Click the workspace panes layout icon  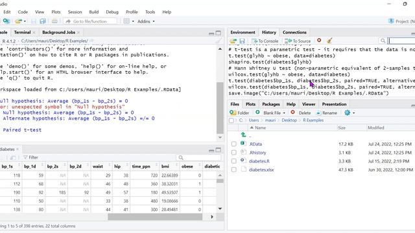pyautogui.click(x=126, y=21)
